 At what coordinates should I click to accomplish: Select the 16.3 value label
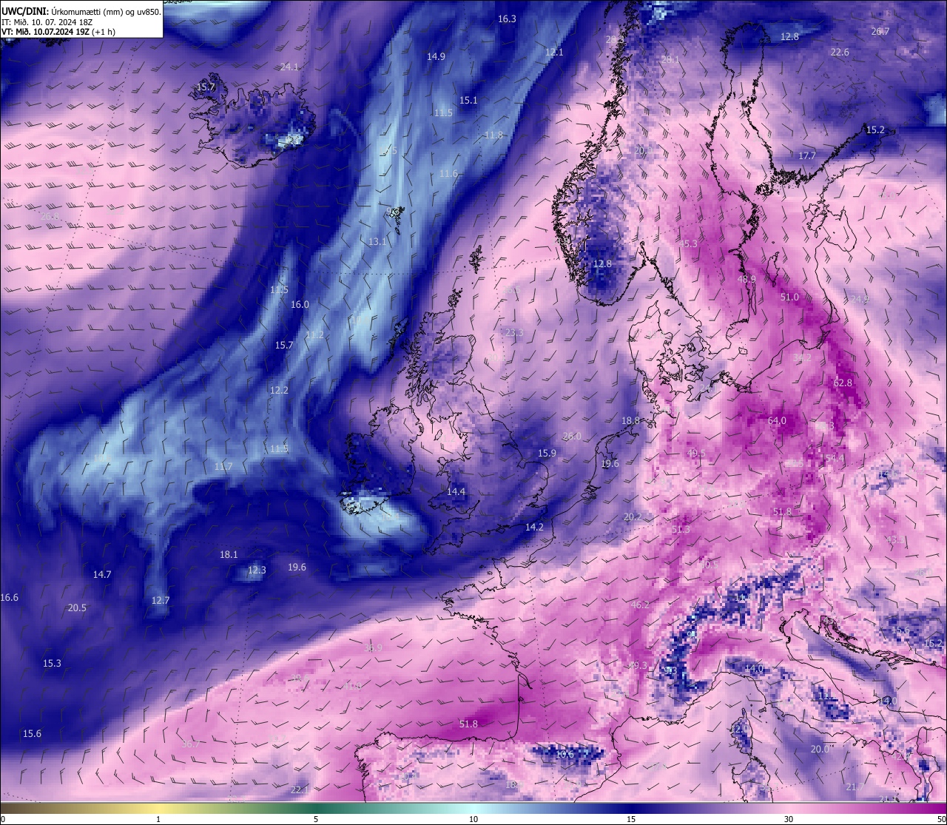pos(507,19)
